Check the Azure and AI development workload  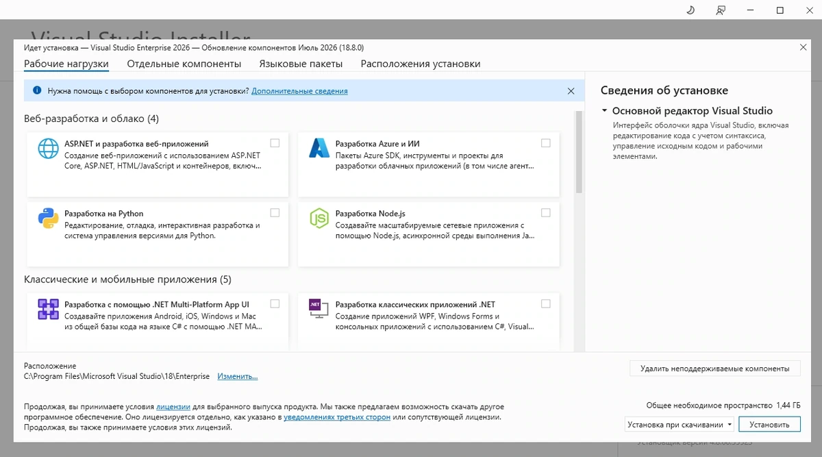pos(546,143)
